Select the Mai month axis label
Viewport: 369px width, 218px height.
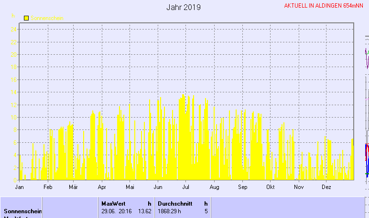pyautogui.click(x=129, y=188)
